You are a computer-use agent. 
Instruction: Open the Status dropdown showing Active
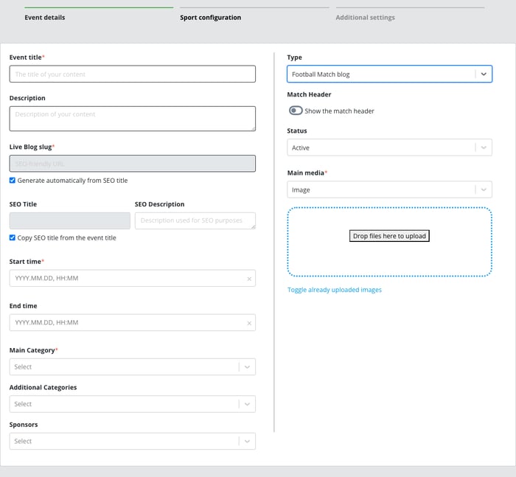(389, 147)
